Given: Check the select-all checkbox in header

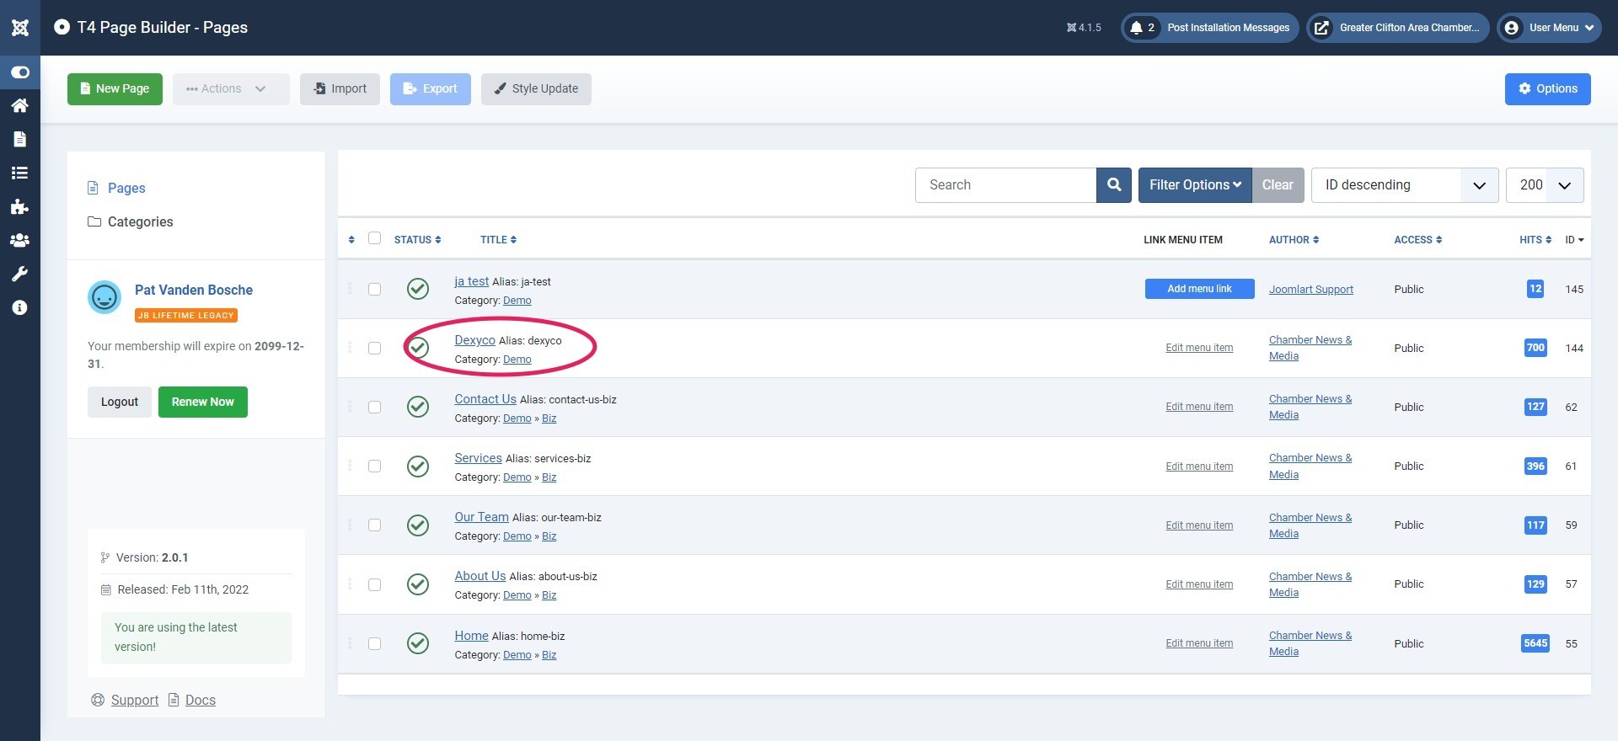Looking at the screenshot, I should tap(375, 238).
